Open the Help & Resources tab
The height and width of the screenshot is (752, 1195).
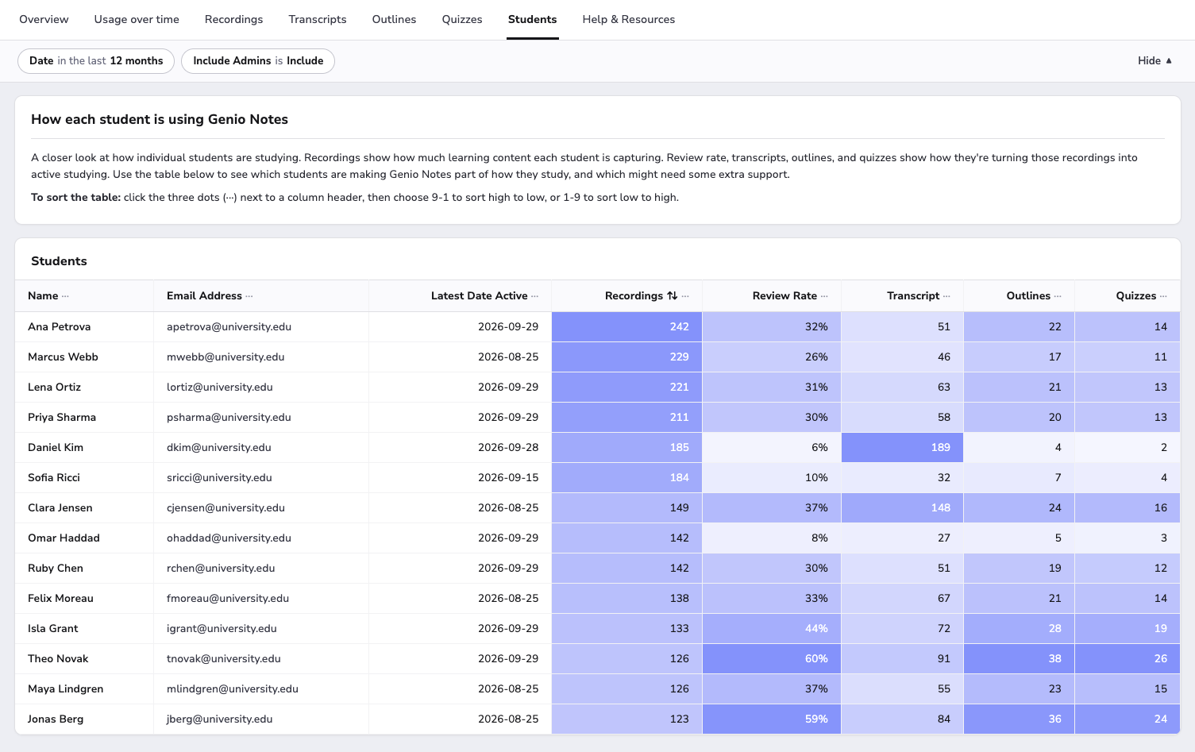click(629, 19)
